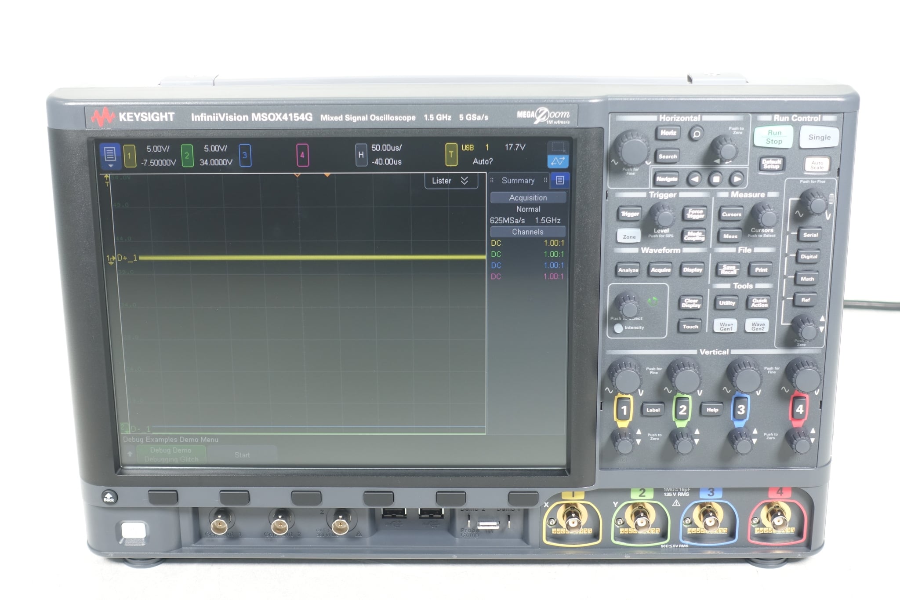Push the Clear Display key
The height and width of the screenshot is (600, 900).
(690, 303)
